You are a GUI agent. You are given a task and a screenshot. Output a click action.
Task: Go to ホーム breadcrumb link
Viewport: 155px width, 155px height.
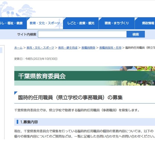click(x=18, y=47)
